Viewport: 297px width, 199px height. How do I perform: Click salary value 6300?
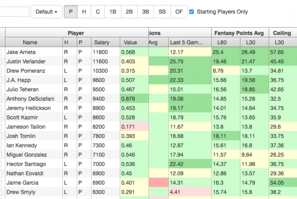[106, 192]
